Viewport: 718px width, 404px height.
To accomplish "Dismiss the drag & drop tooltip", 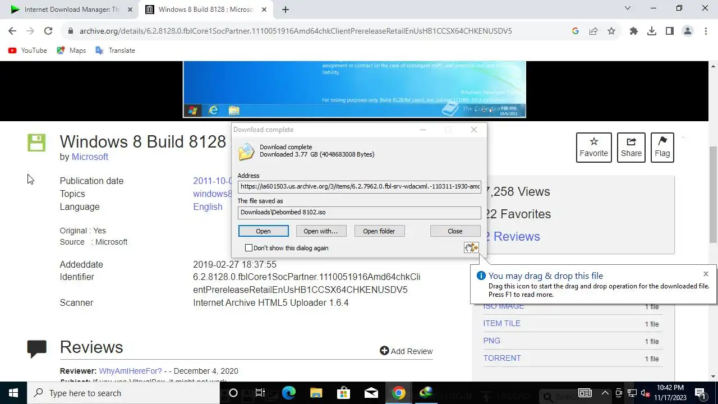I will (x=706, y=274).
